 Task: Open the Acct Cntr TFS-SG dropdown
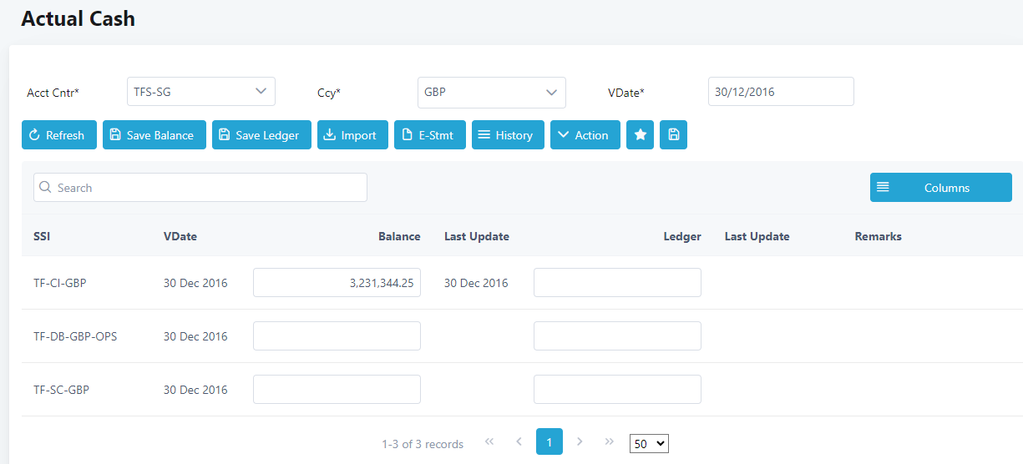(x=200, y=92)
